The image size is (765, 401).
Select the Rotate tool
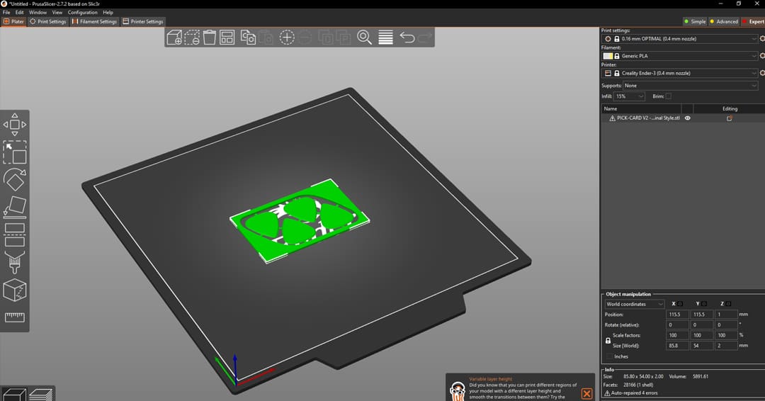point(15,179)
